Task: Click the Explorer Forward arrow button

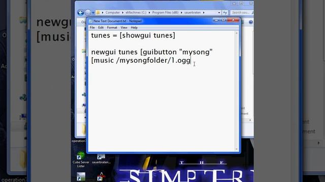Action: tap(88, 13)
